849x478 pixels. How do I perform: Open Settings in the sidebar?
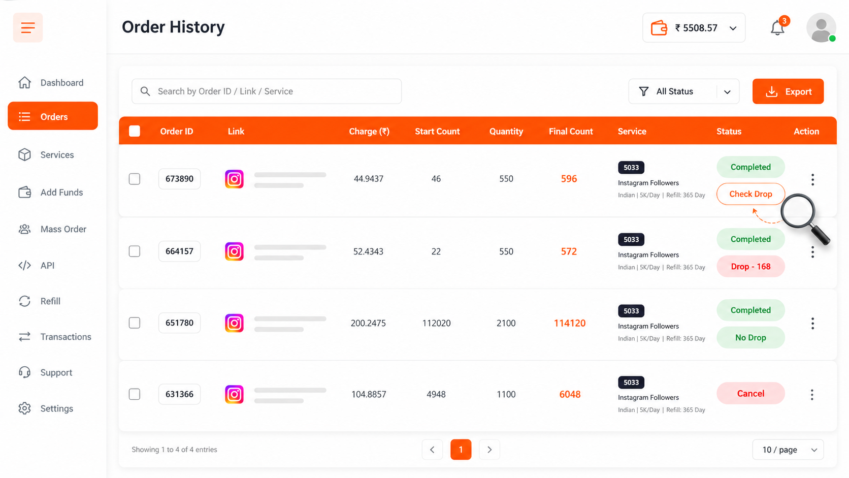[x=53, y=408]
